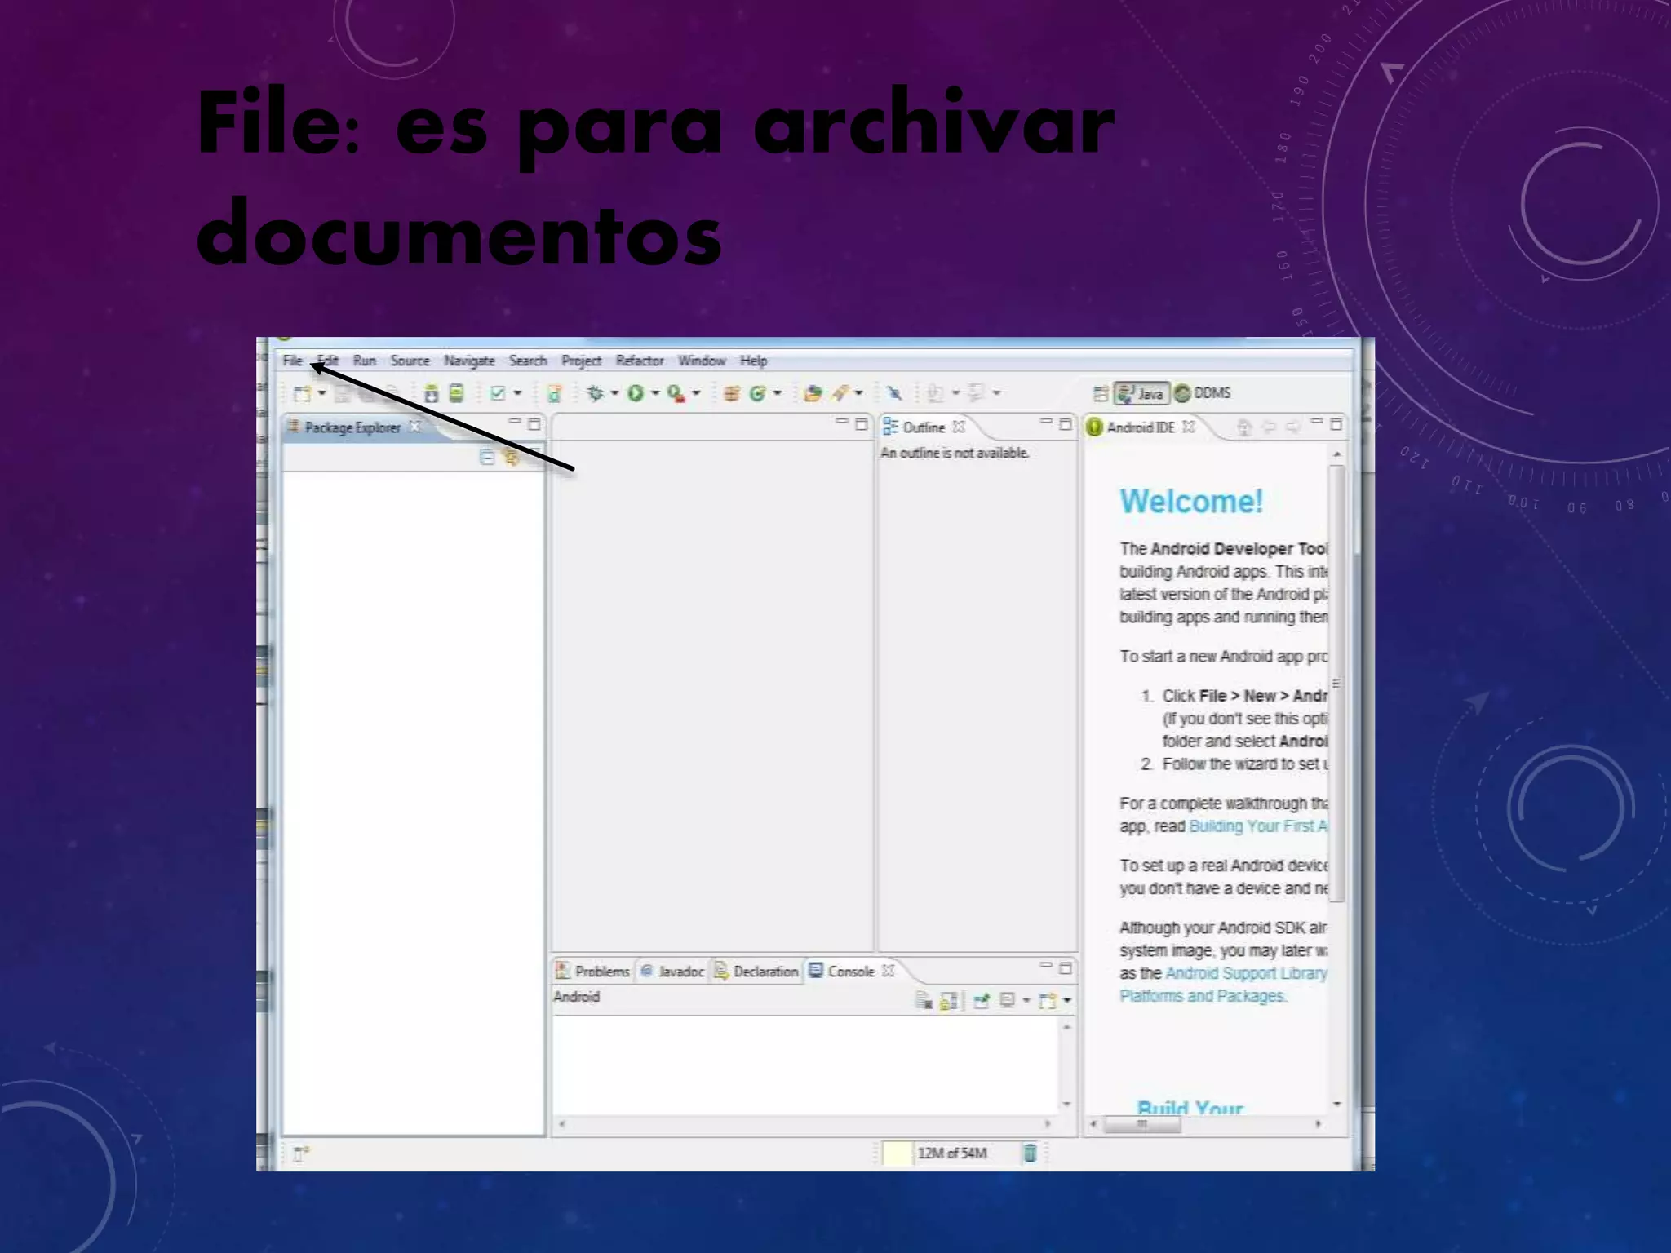Image resolution: width=1671 pixels, height=1253 pixels.
Task: Run garbage collector trash icon
Action: (x=1031, y=1153)
